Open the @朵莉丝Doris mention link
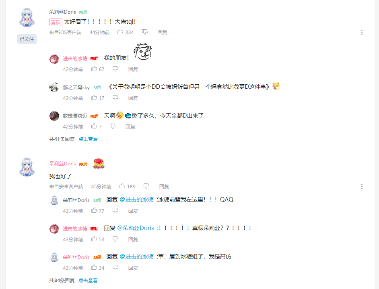This screenshot has width=379, height=289. (135, 228)
